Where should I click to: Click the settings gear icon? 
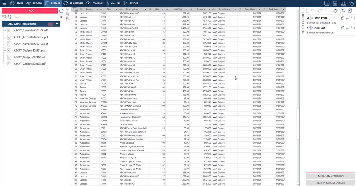coord(352,3)
